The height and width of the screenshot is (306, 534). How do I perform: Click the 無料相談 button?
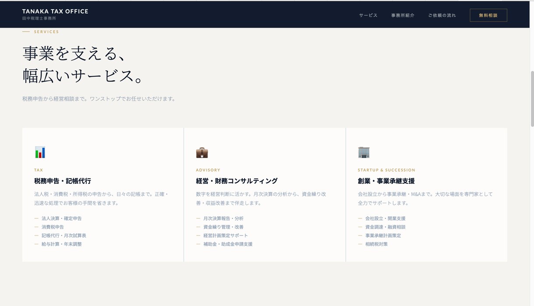pyautogui.click(x=488, y=15)
